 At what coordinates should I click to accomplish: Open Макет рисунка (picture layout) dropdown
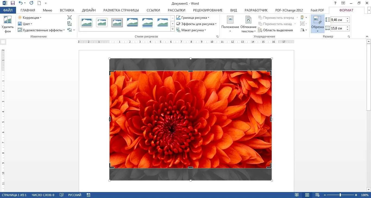[x=191, y=30]
